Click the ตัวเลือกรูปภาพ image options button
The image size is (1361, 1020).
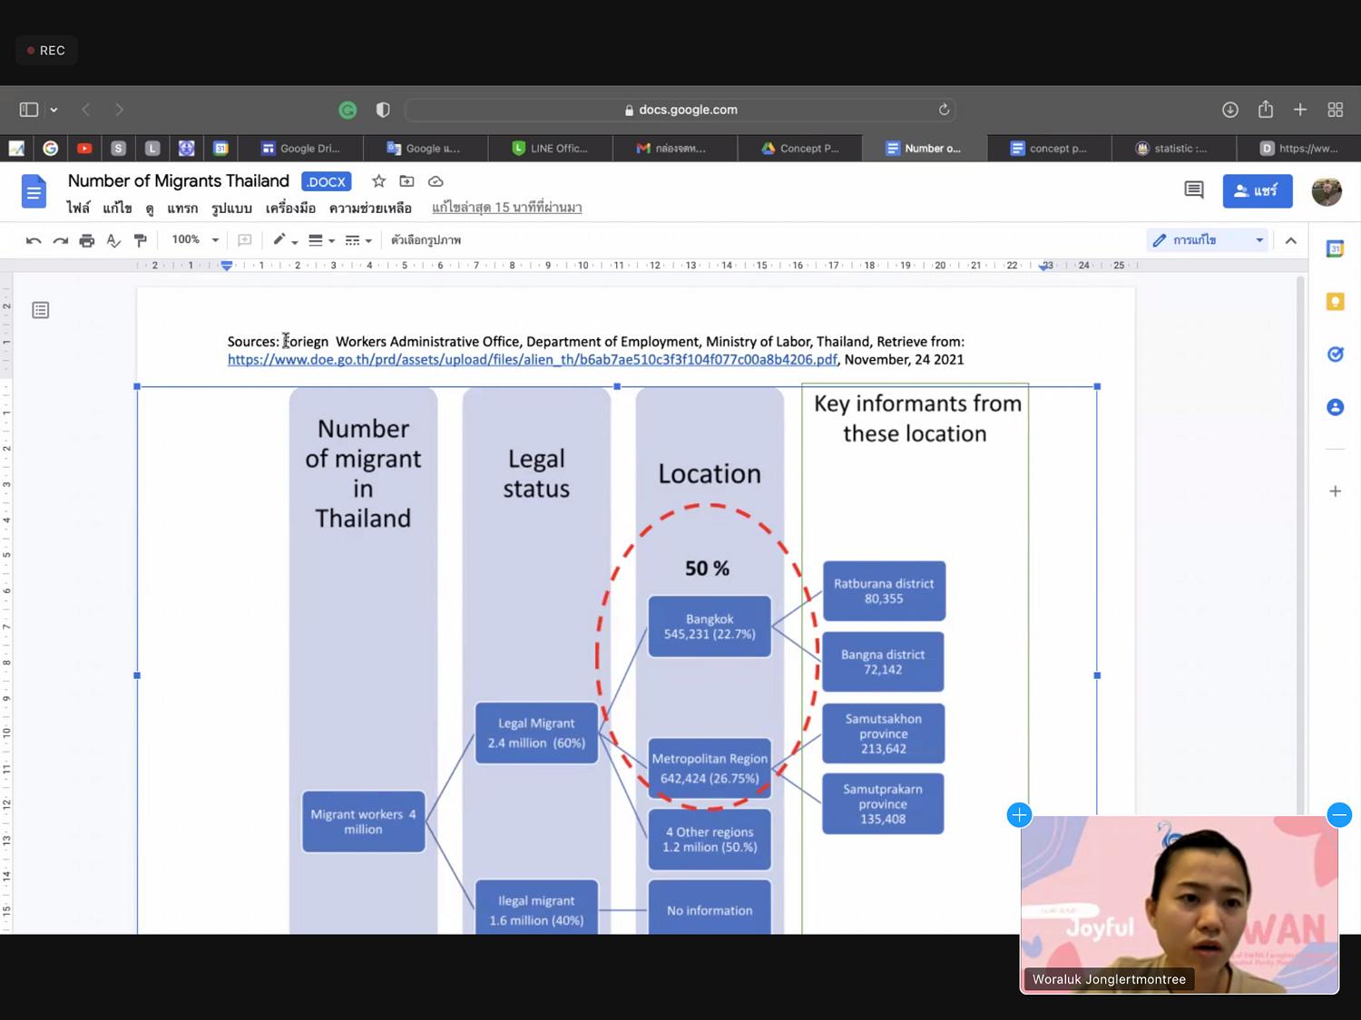[426, 240]
